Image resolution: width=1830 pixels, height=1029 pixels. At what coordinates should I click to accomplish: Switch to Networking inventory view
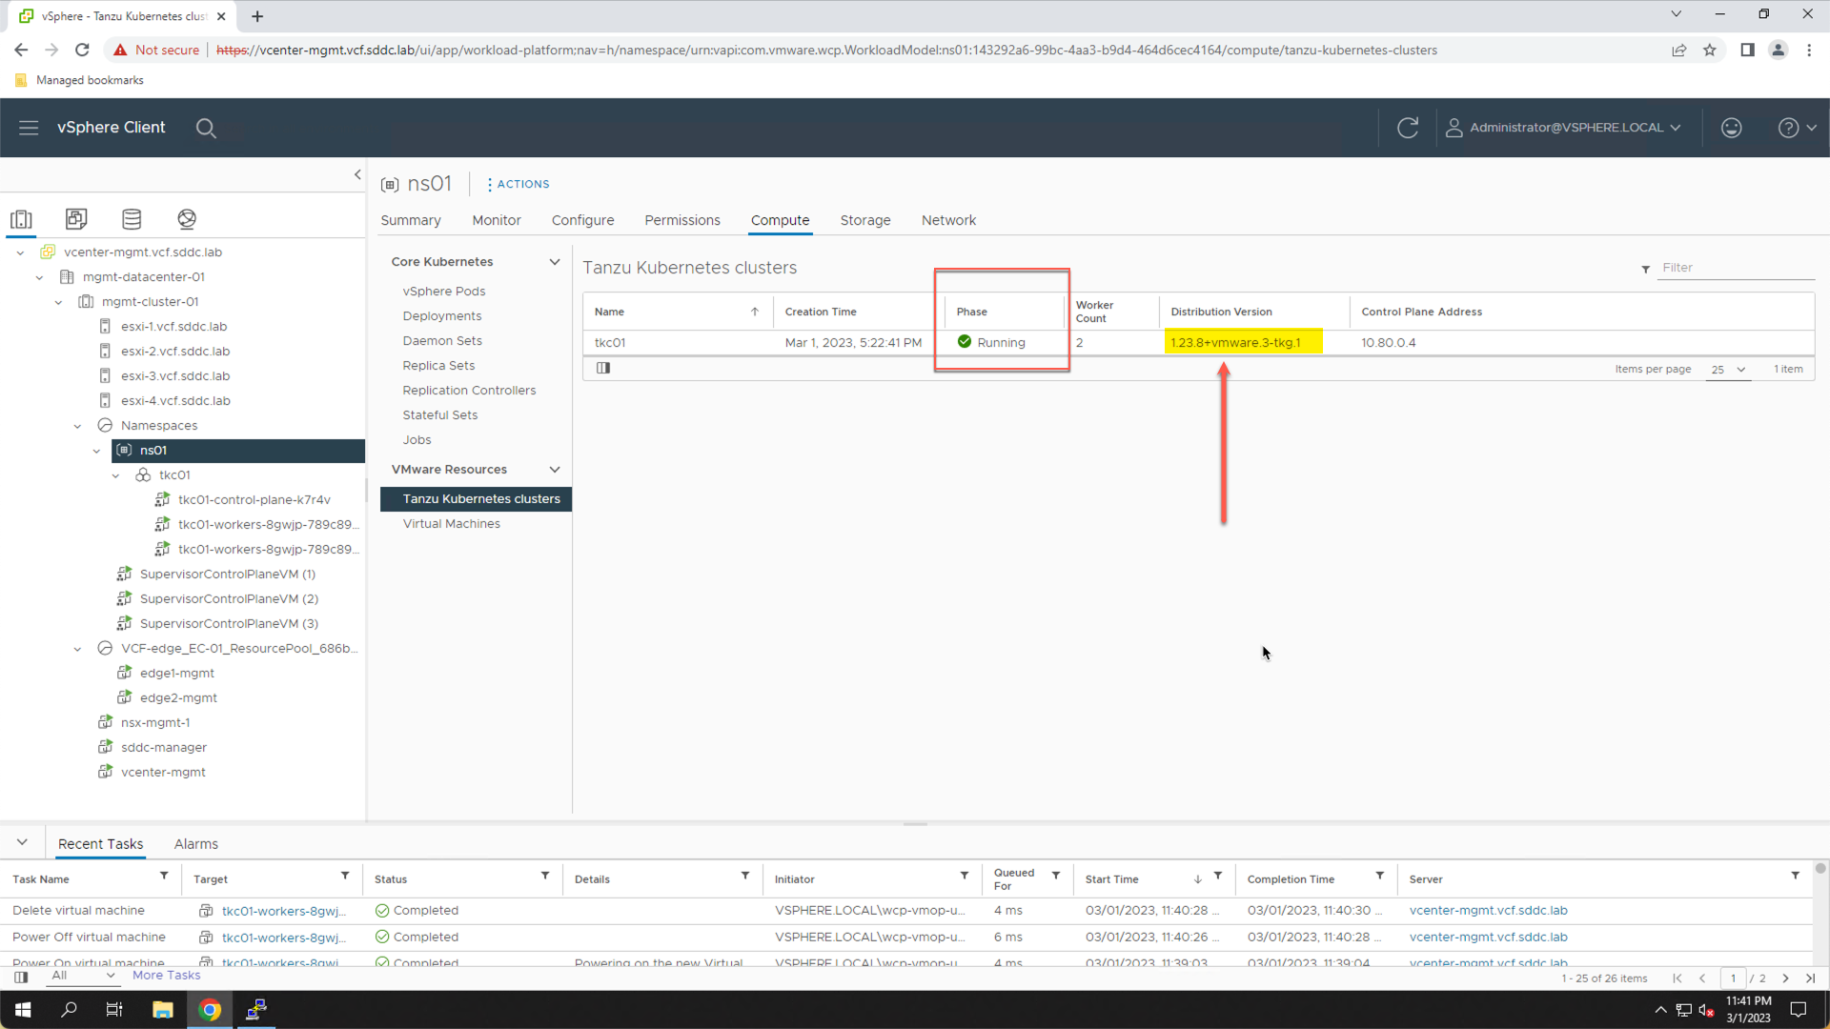point(187,219)
